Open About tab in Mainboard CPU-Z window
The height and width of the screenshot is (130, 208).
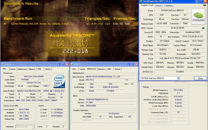click(117, 69)
